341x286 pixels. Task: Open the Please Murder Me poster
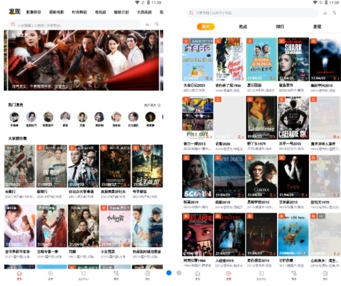[230, 60]
